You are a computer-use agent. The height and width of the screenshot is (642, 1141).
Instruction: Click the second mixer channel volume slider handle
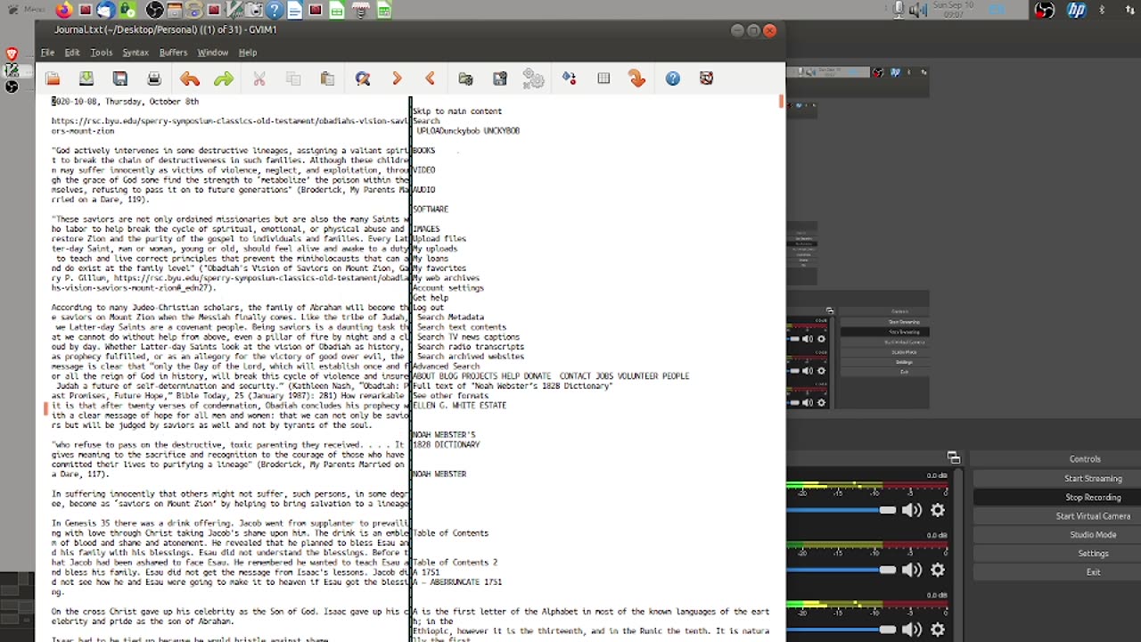(x=887, y=570)
